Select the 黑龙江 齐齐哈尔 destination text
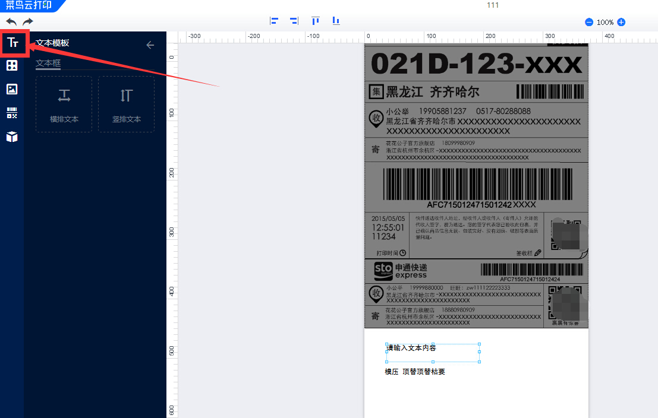 432,92
